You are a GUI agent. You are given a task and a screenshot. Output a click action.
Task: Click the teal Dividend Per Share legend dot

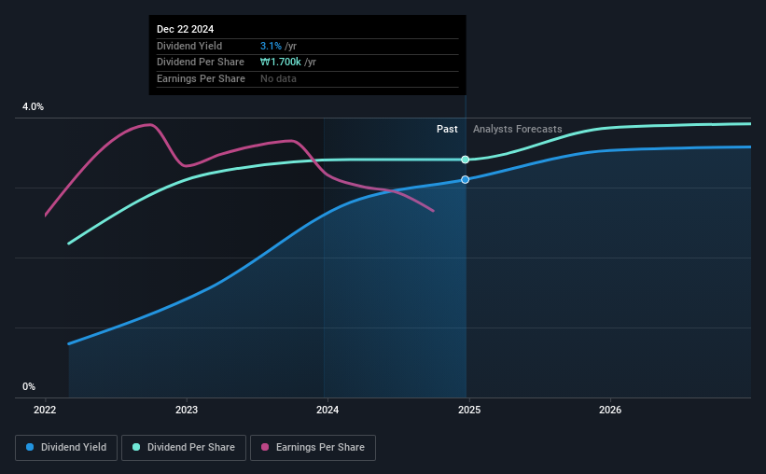click(x=136, y=447)
